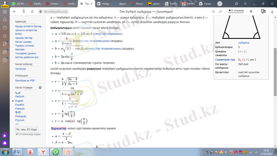Click the Войти profile icon
This screenshot has width=277, height=156.
tap(5, 4)
